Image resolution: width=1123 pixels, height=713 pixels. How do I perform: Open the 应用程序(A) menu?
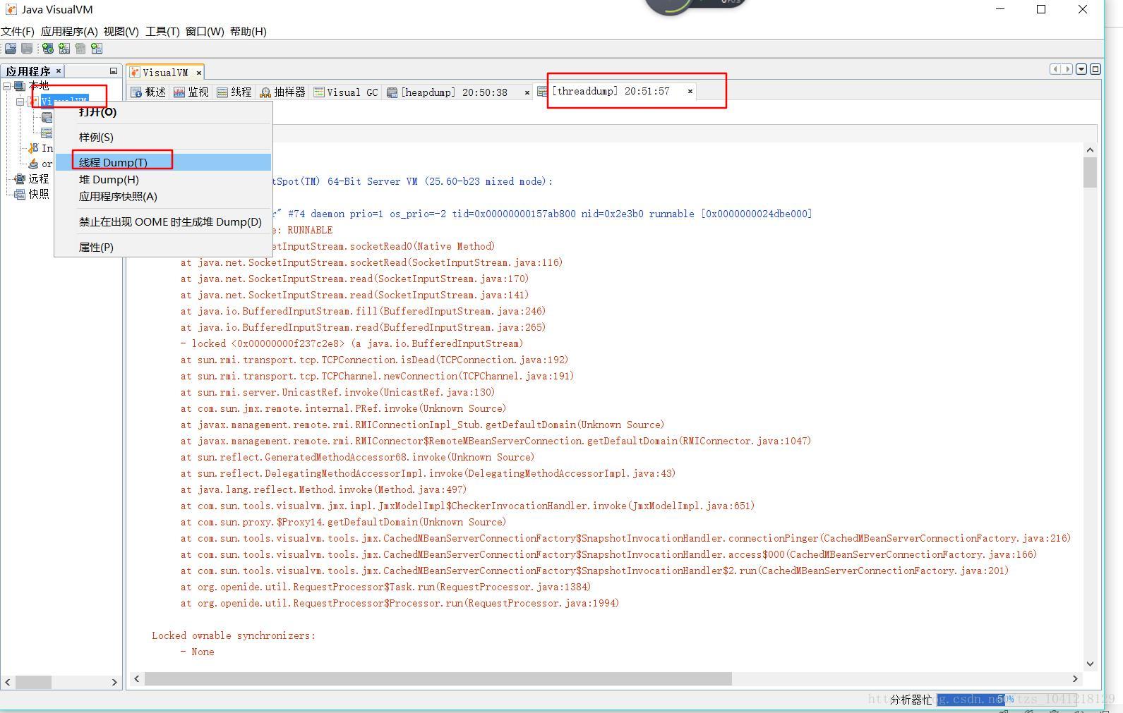point(69,31)
